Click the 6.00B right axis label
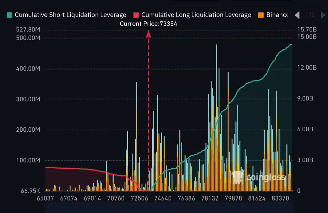Viewport: 328px width, 213px height. [x=305, y=129]
